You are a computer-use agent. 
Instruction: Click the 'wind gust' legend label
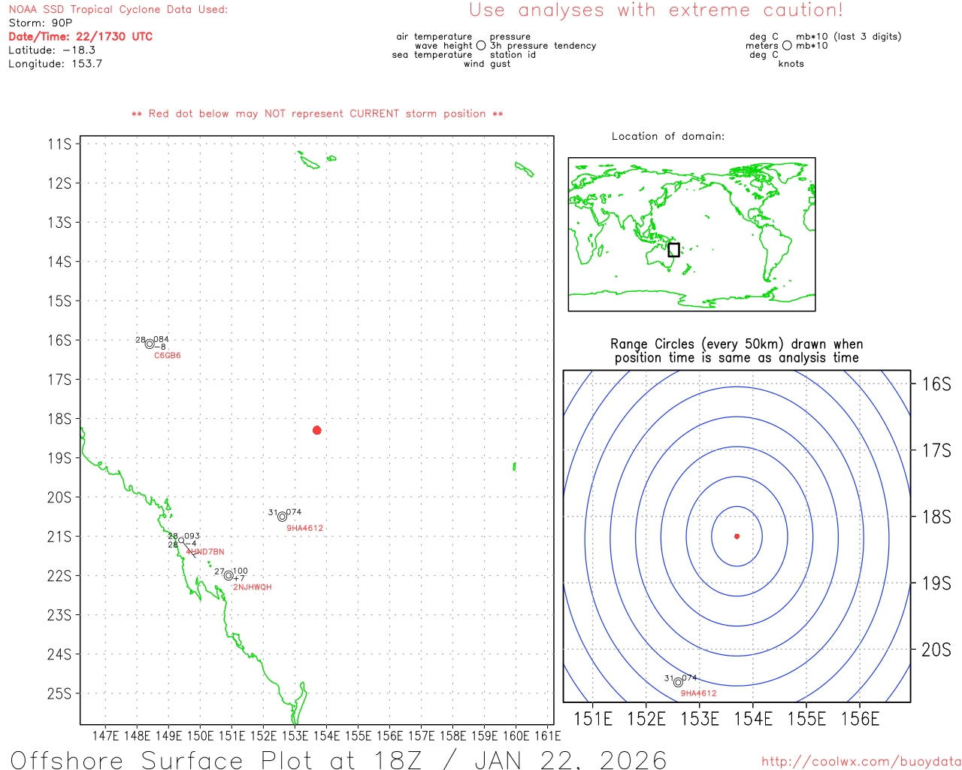tap(487, 64)
